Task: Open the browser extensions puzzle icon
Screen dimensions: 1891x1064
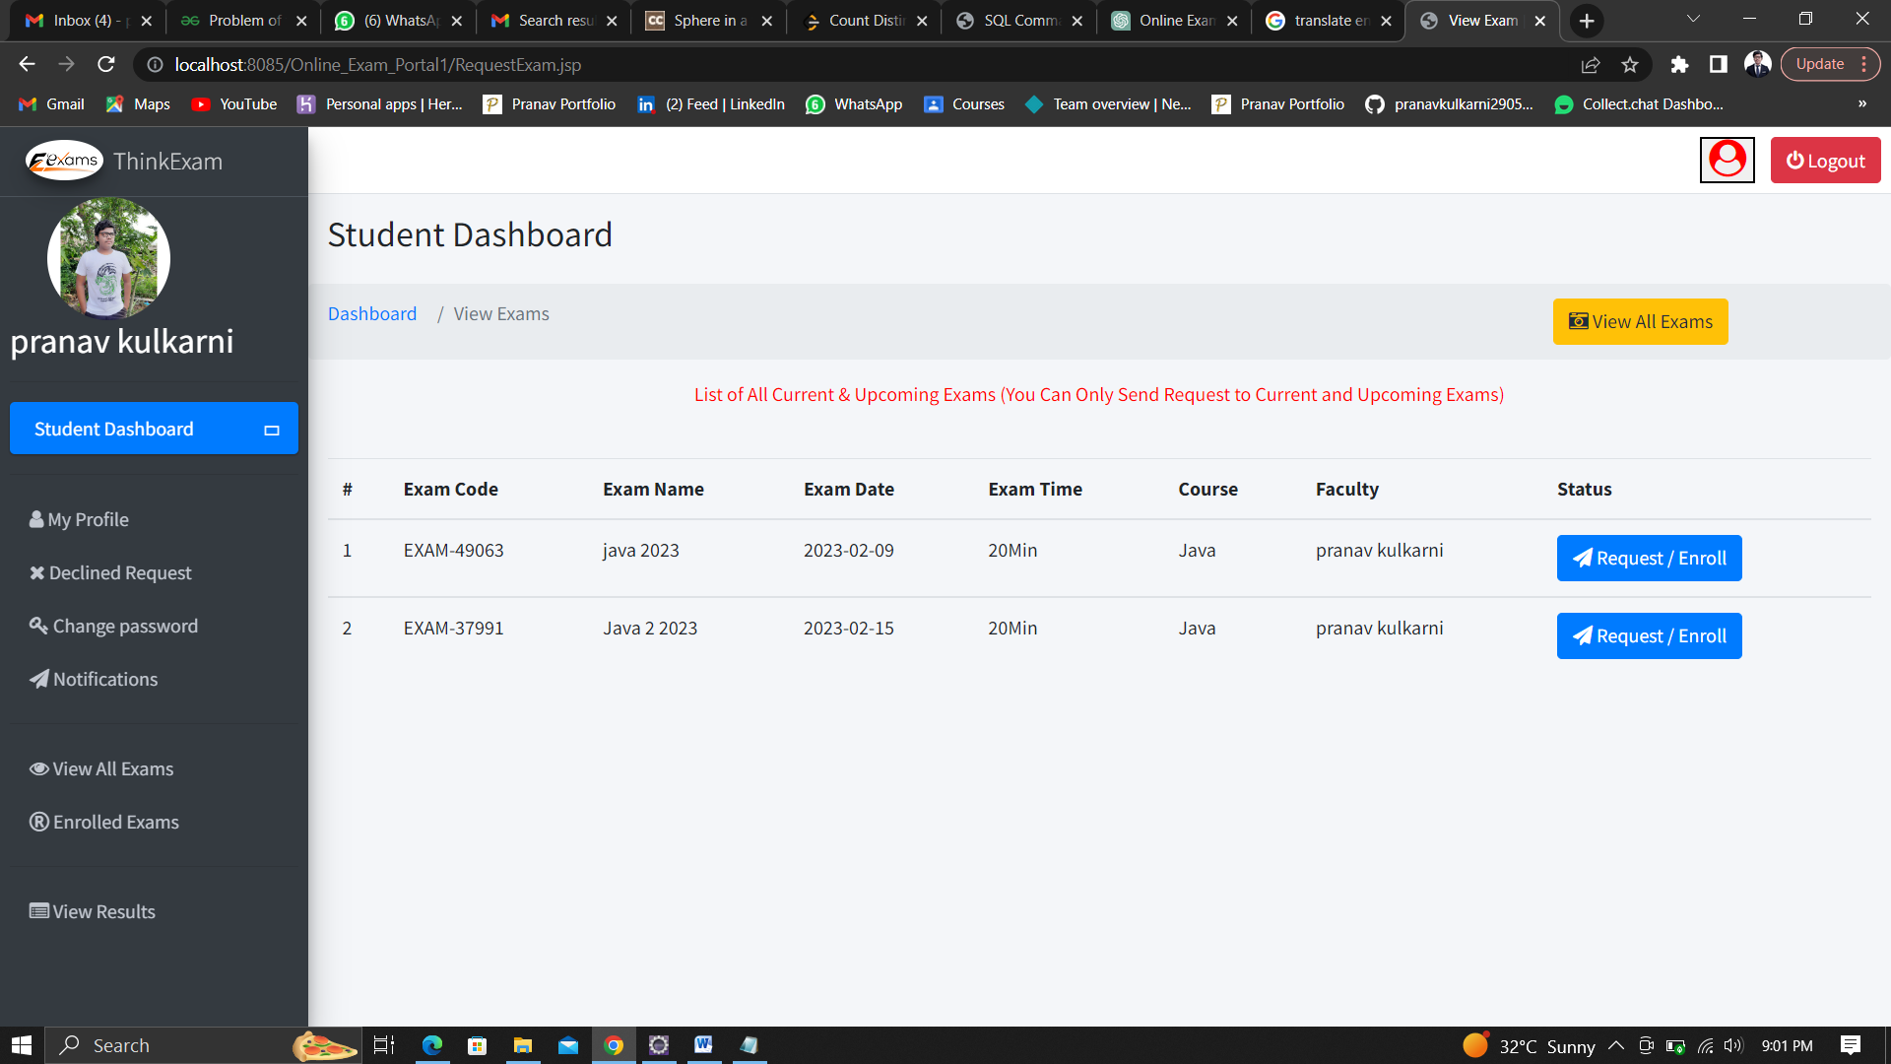Action: (1679, 64)
